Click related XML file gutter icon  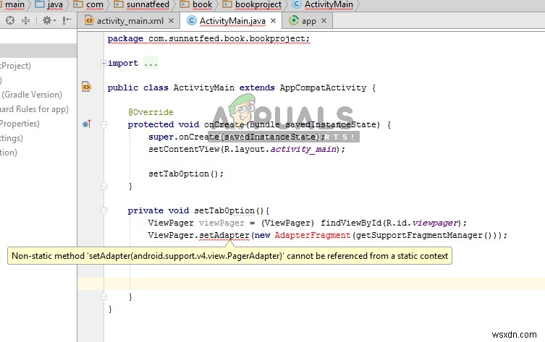86,86
